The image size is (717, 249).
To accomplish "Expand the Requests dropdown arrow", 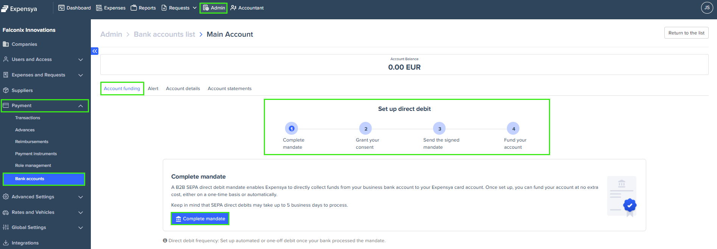I will click(x=195, y=8).
